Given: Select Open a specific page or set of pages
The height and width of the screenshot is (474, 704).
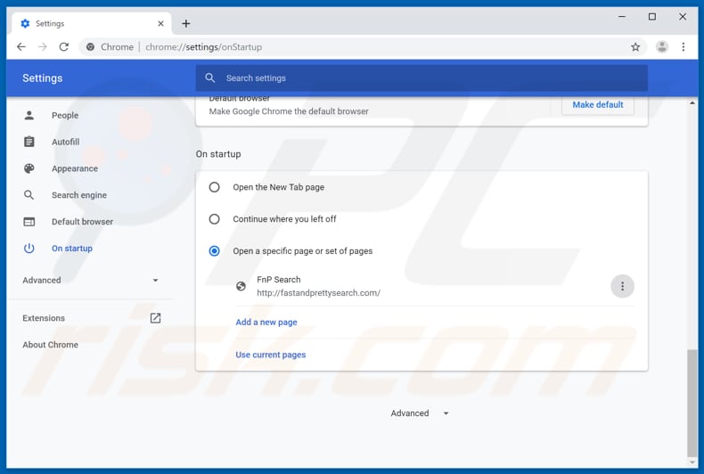Looking at the screenshot, I should pos(214,251).
